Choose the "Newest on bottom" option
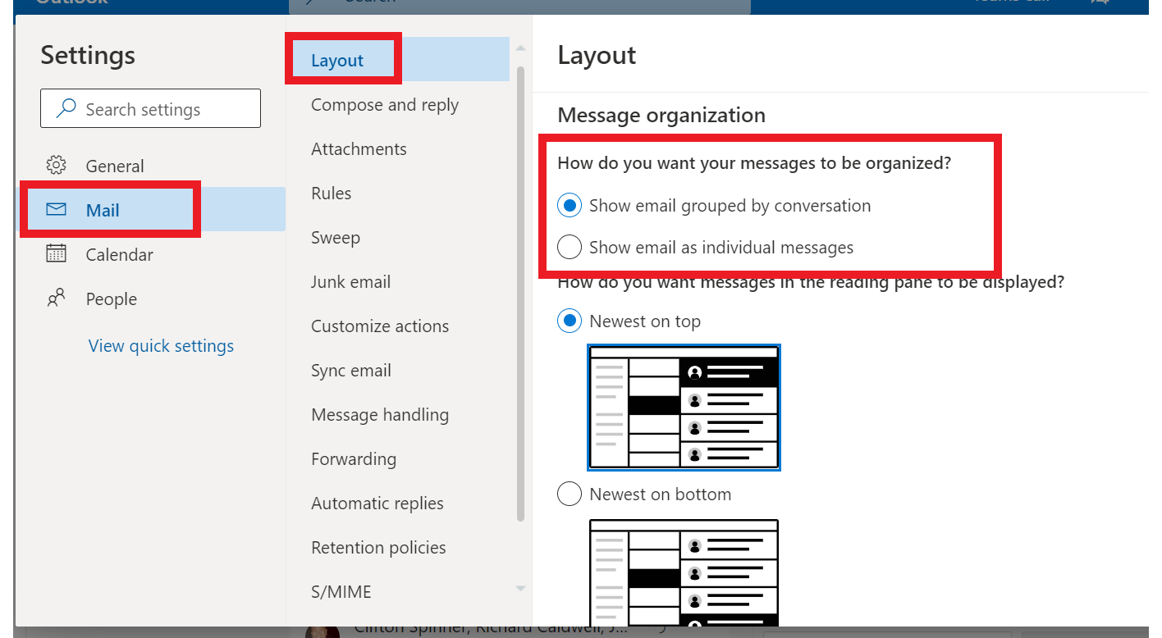Viewport: 1162px width, 638px height. point(570,494)
